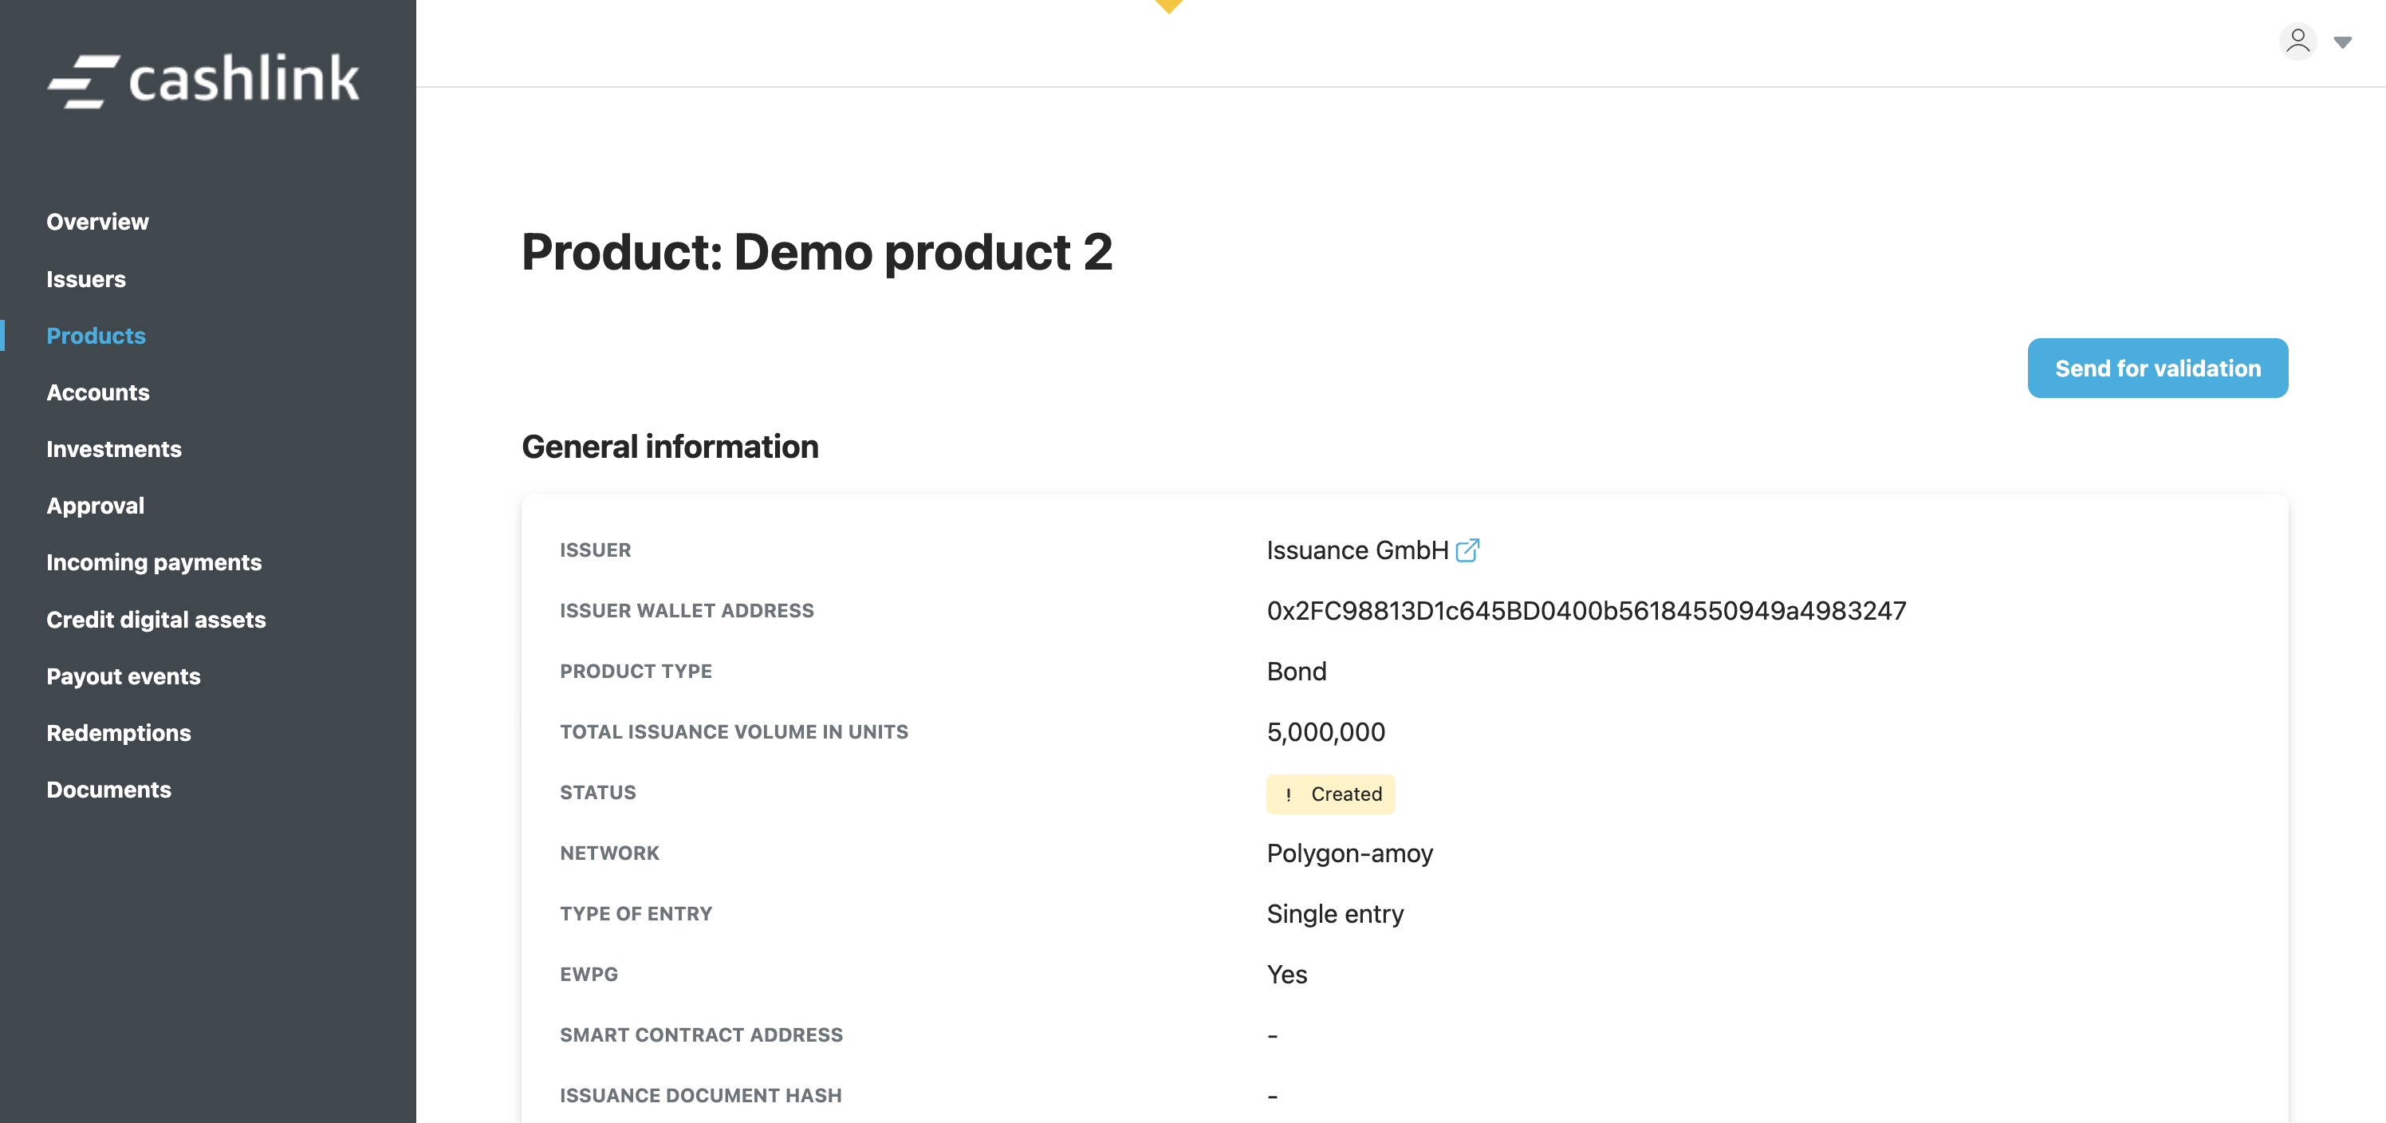Click the cashlink logo
This screenshot has width=2386, height=1123.
204,80
